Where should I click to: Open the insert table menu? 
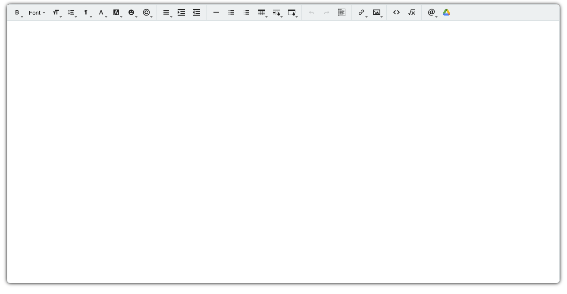(262, 13)
